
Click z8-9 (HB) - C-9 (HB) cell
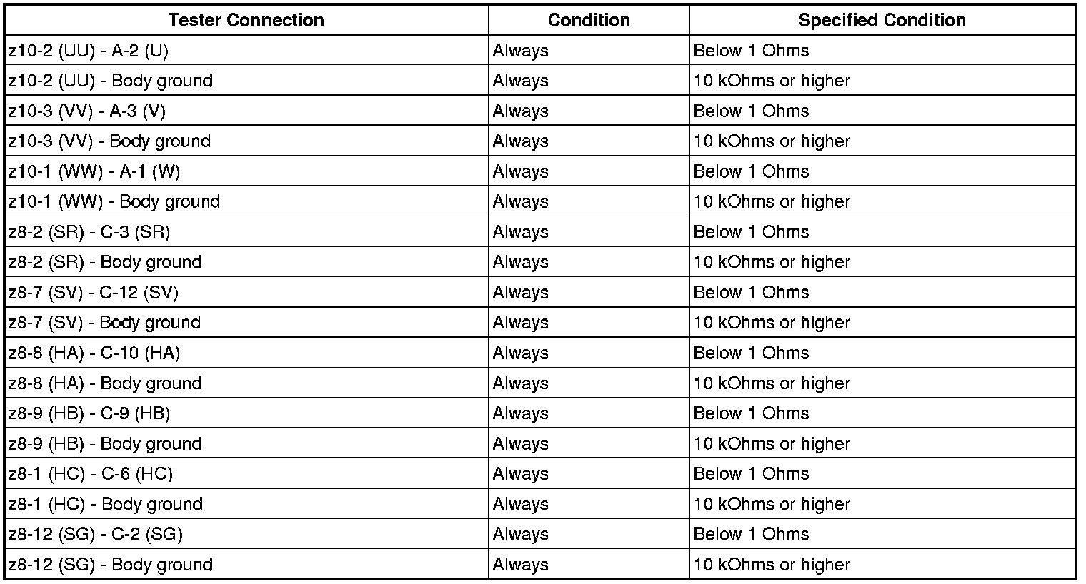click(x=246, y=413)
